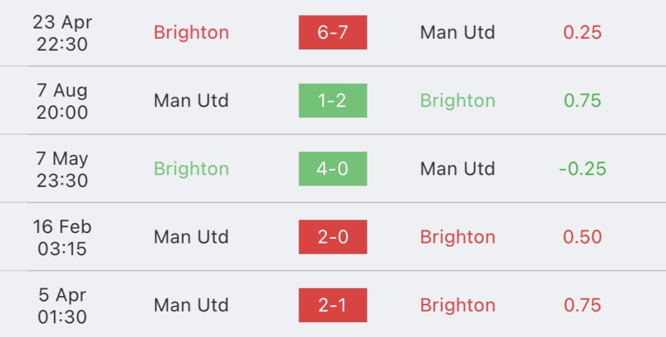Click Man Utd in the 16 Feb row
This screenshot has width=666, height=337.
[x=191, y=238]
